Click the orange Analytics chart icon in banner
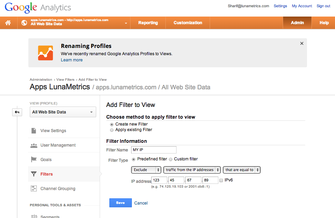335x218 pixels. [x=45, y=53]
